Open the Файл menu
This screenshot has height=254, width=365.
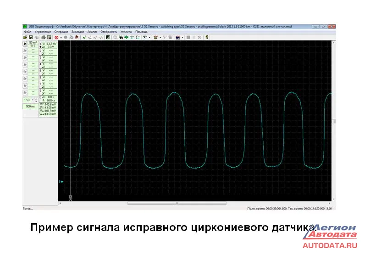[x=28, y=32]
